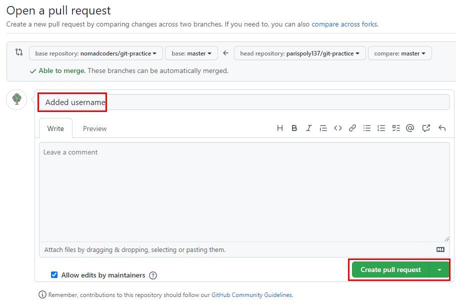The image size is (456, 307).
Task: Click the Added username title field
Action: tap(244, 102)
